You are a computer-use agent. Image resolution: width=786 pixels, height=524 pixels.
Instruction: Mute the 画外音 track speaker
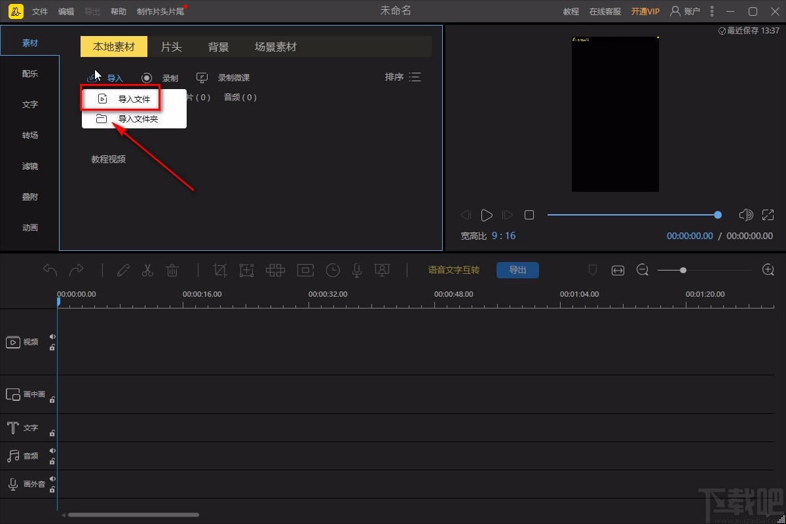coord(52,479)
